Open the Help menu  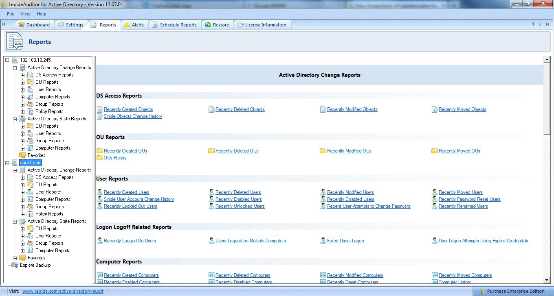42,14
